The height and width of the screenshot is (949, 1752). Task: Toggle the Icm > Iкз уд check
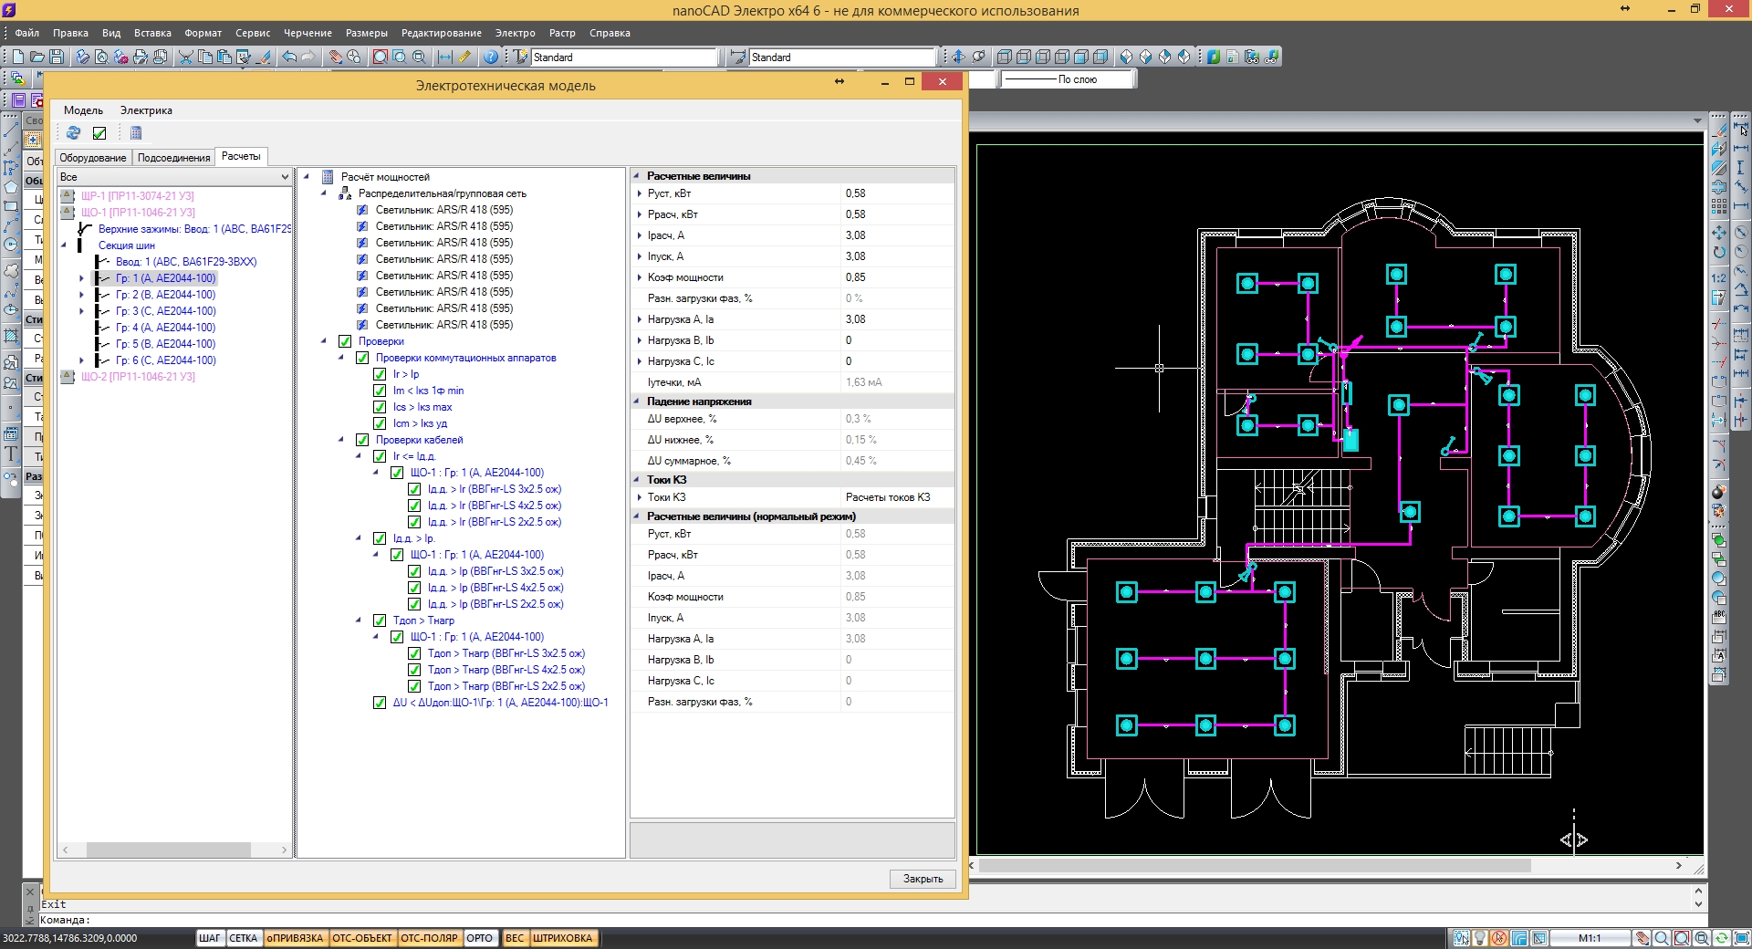pyautogui.click(x=380, y=423)
